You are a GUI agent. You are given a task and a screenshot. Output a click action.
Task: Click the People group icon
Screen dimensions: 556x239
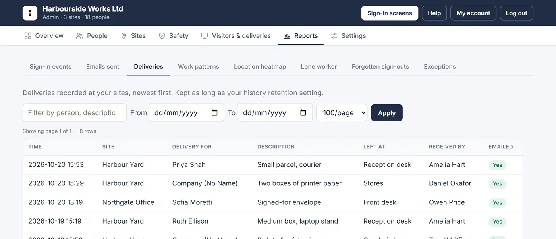79,36
